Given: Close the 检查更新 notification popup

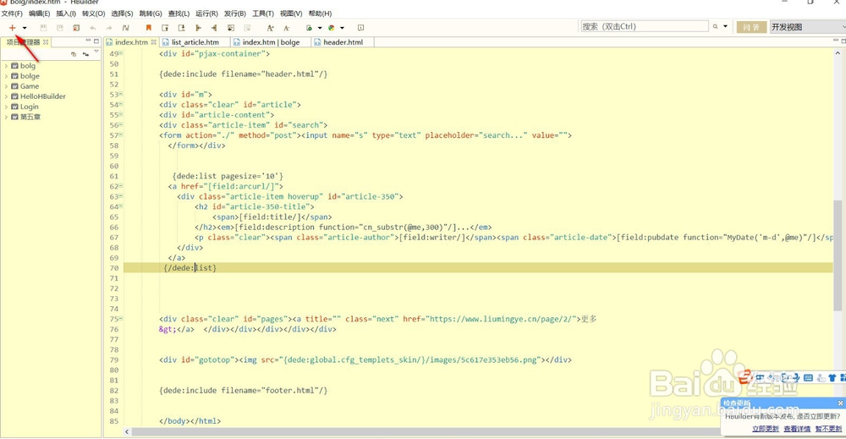Looking at the screenshot, I should (x=840, y=403).
